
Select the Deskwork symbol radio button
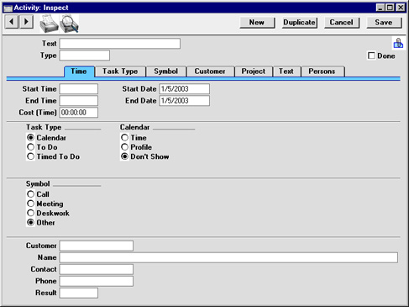coord(30,213)
